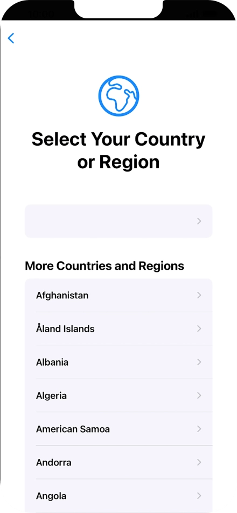Screen dimensions: 237x513
Task: Select Afghanistan from the list
Action: tap(119, 296)
